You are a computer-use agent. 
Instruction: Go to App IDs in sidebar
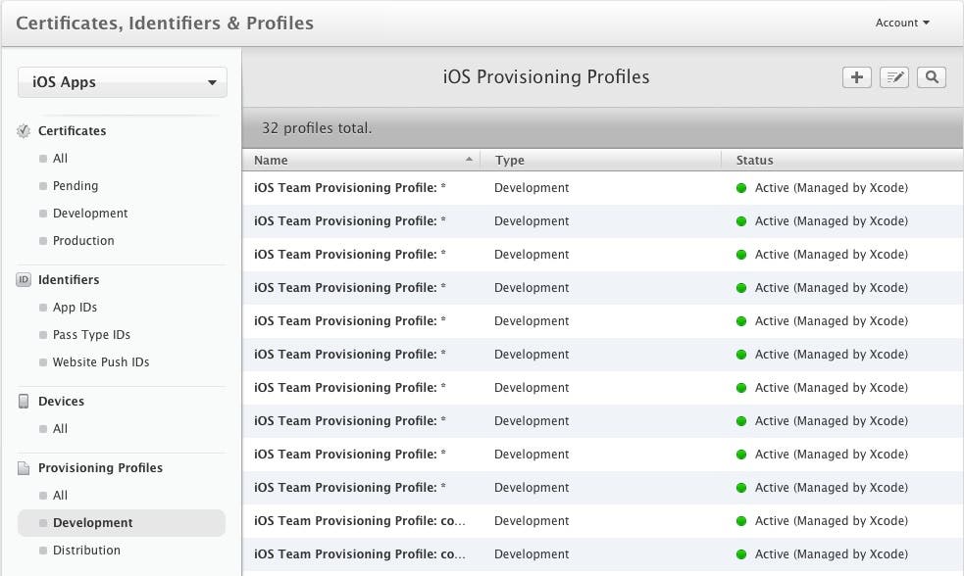coord(75,308)
